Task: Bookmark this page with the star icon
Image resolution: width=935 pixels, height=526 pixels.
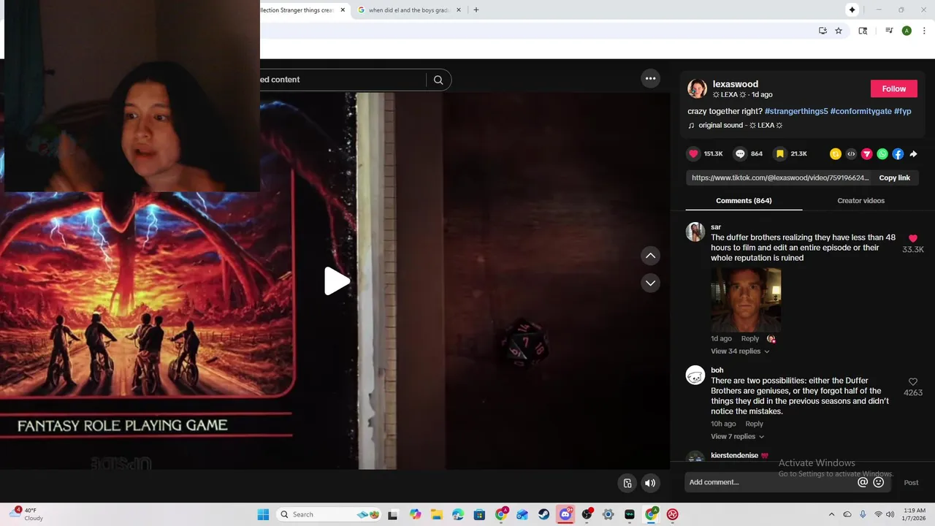Action: (x=839, y=31)
